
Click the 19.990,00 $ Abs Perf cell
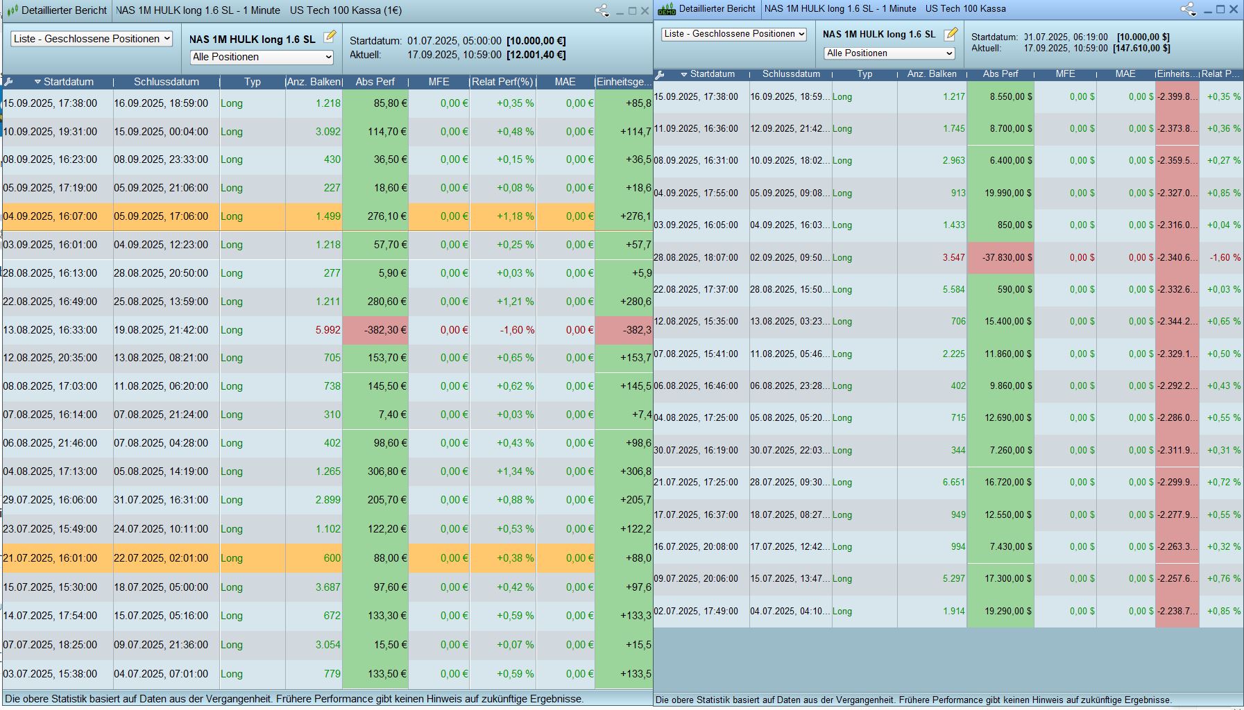(x=1000, y=193)
